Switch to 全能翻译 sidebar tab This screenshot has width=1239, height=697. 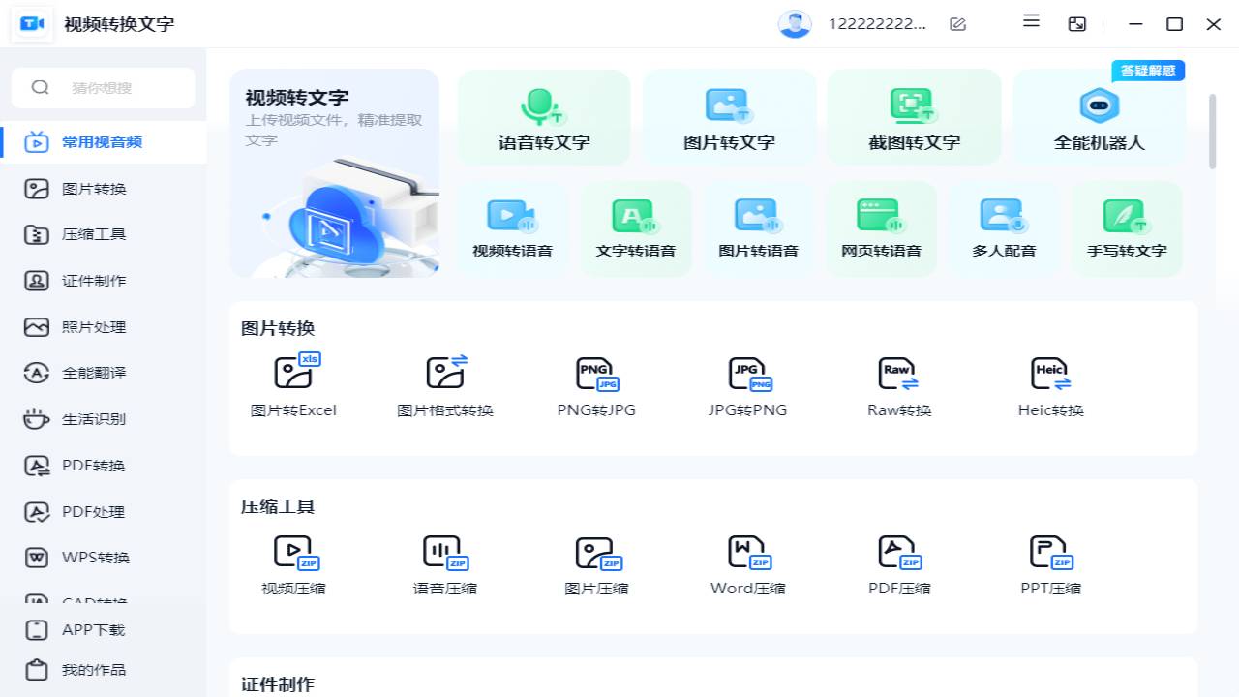coord(103,373)
